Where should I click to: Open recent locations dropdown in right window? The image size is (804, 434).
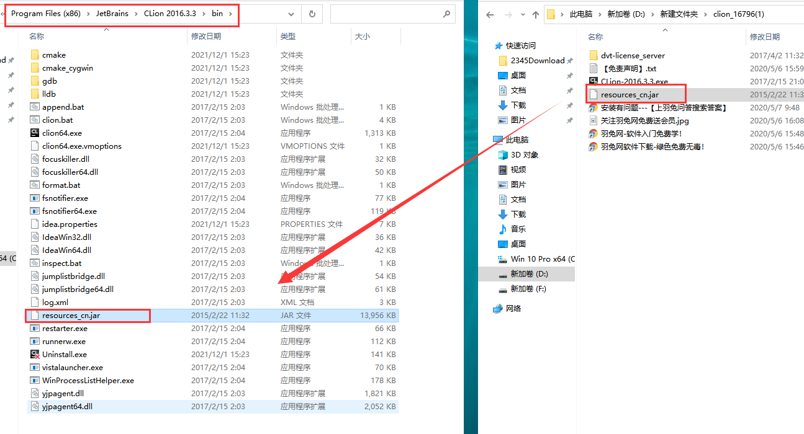522,15
